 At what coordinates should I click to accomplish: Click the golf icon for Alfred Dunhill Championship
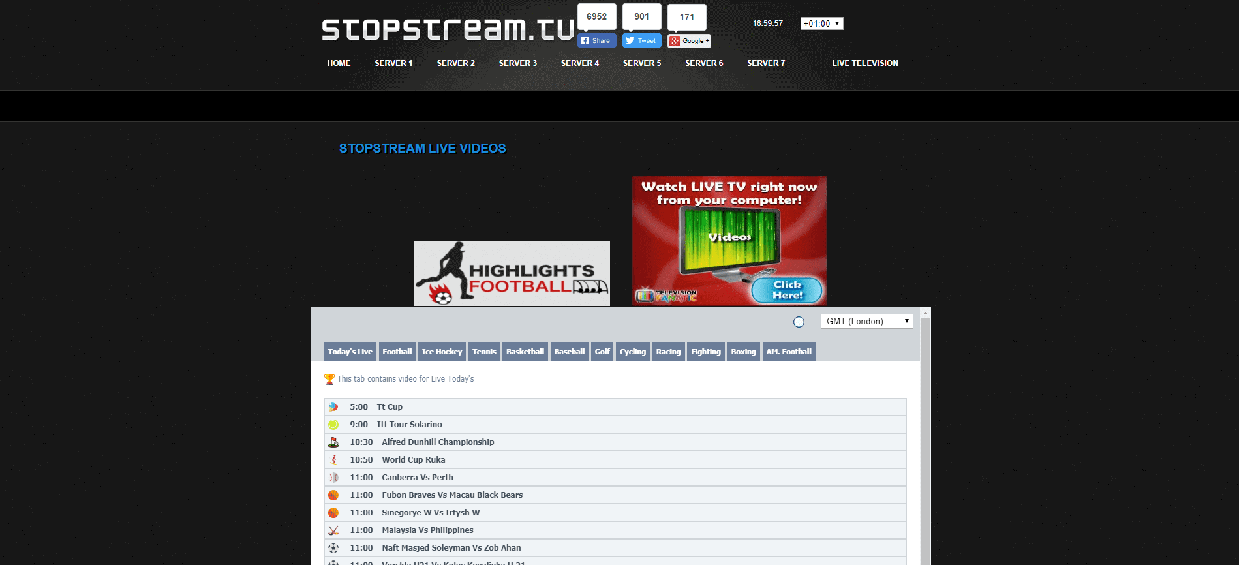tap(333, 442)
